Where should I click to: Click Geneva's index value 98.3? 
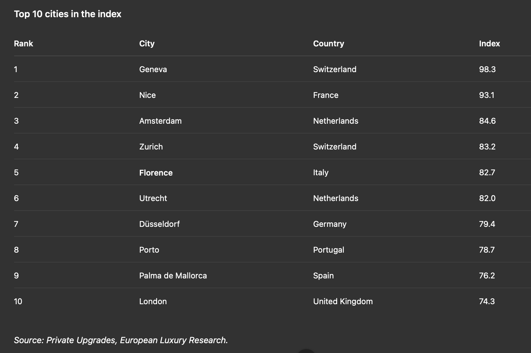coord(487,69)
